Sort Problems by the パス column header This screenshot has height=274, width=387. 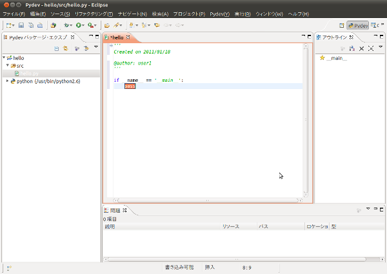[x=281, y=226]
